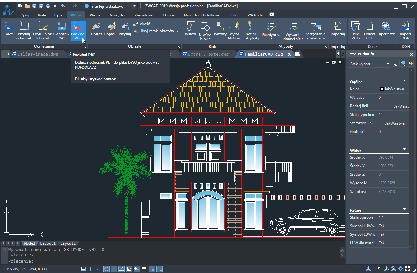Select the Edytor bloków tool
The width and height of the screenshot is (417, 273).
234,28
